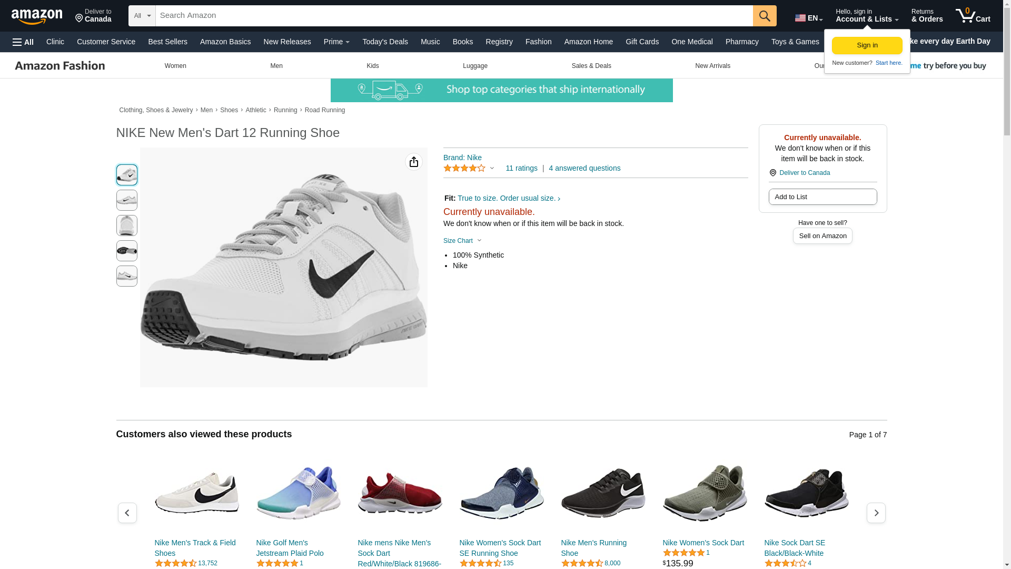Click the Road Running breadcrumb
Screen dimensions: 1011x569
(325, 110)
